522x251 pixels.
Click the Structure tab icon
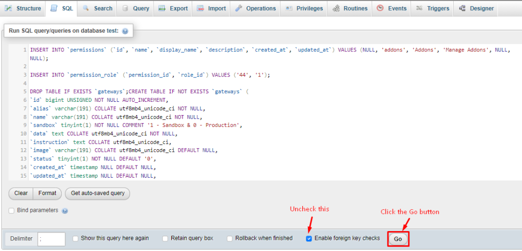coord(9,8)
